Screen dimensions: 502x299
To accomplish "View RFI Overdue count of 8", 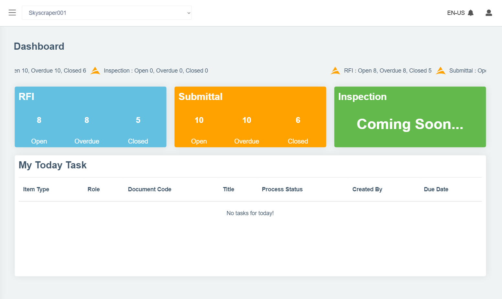I will [87, 120].
